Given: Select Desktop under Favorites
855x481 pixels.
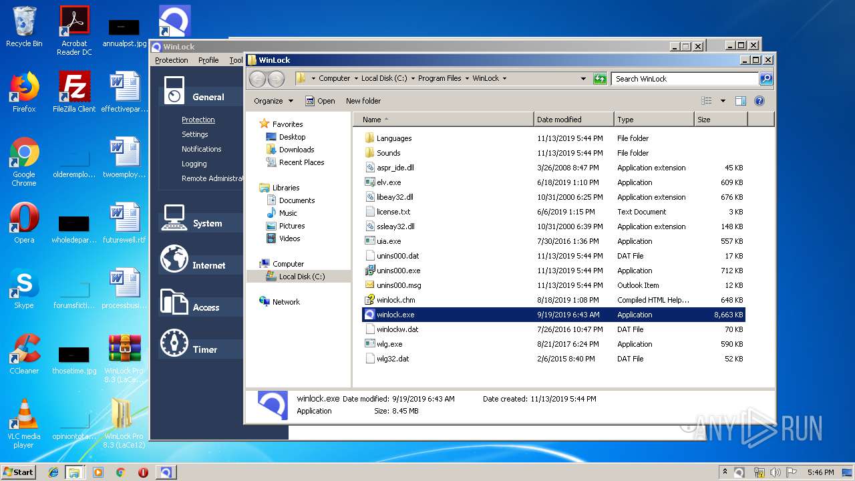Looking at the screenshot, I should coord(286,137).
